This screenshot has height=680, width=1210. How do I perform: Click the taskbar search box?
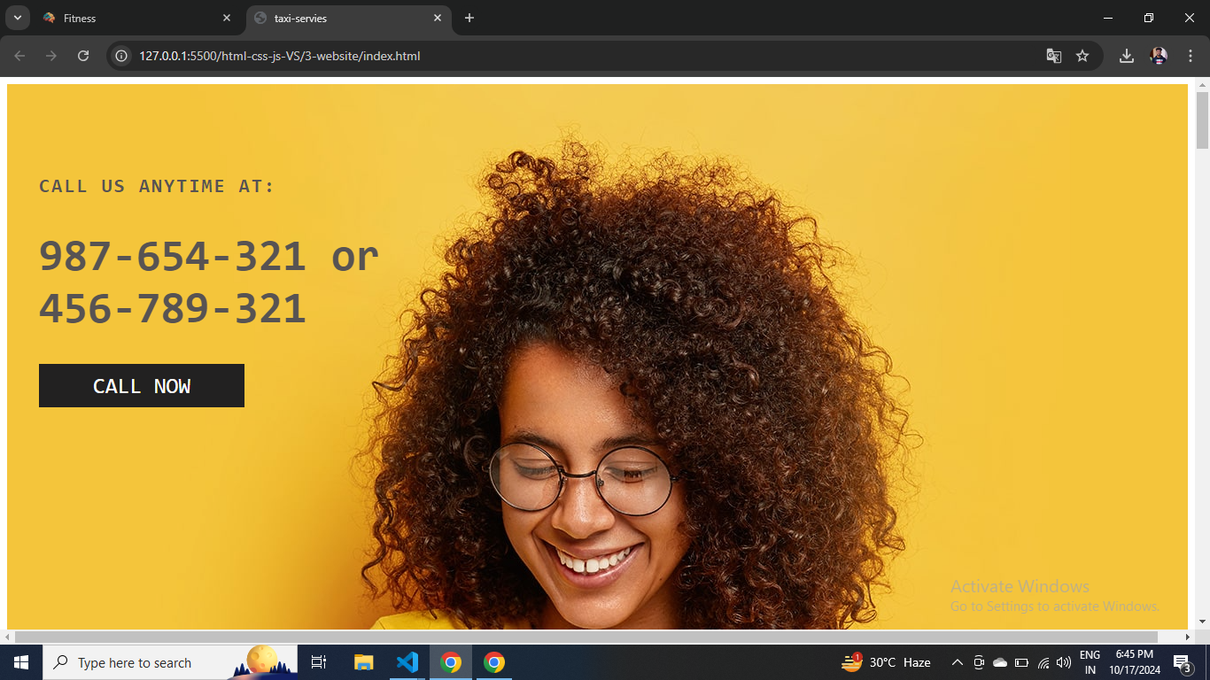pos(171,662)
